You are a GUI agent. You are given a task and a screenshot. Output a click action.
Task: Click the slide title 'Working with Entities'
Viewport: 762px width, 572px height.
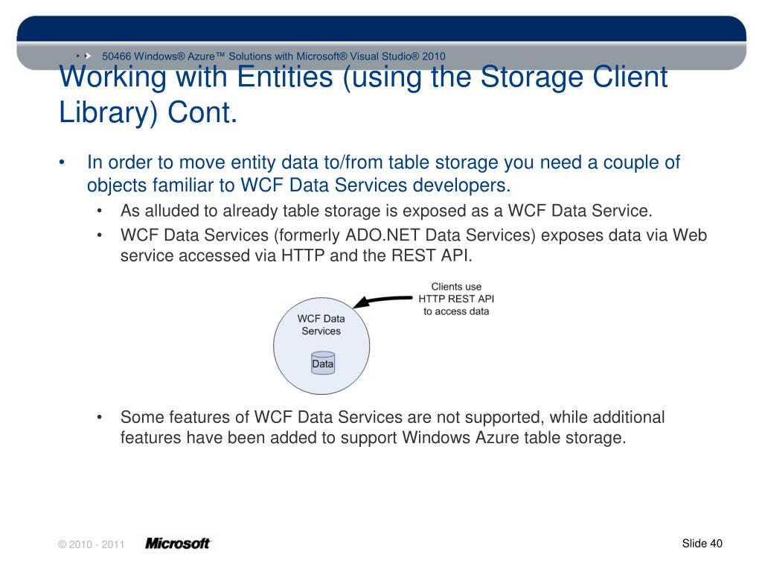point(363,77)
